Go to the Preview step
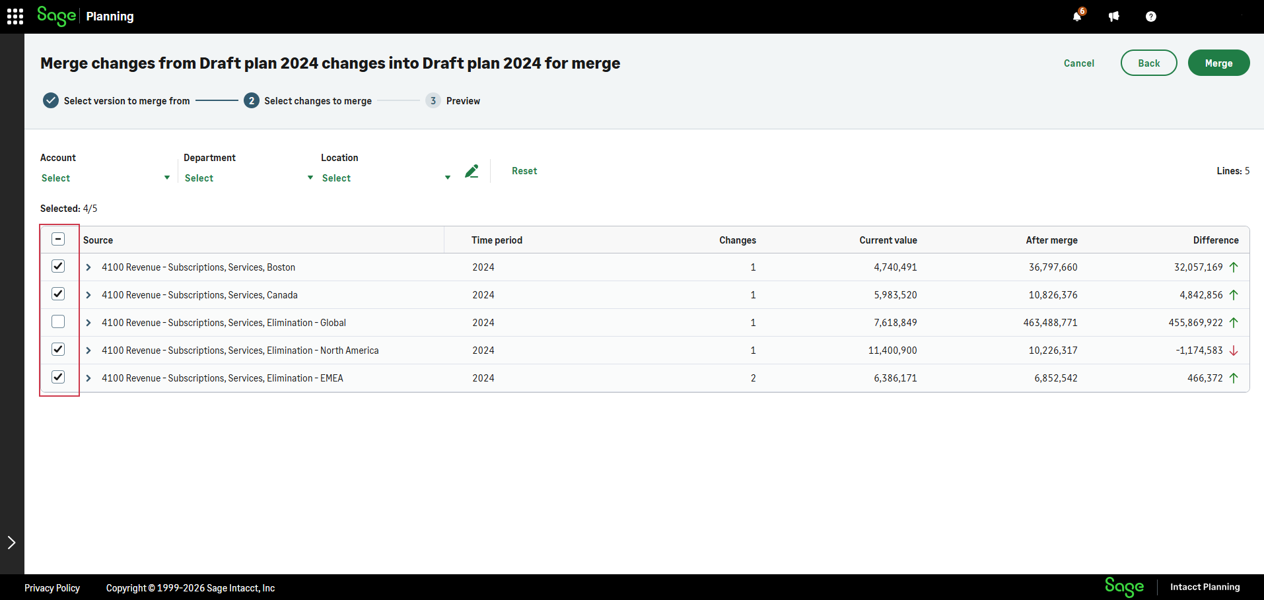This screenshot has width=1264, height=600. click(x=463, y=101)
